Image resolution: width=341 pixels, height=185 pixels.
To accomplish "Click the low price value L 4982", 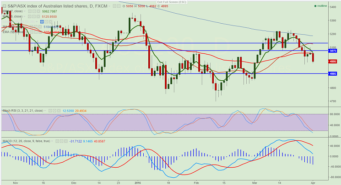I will [151, 6].
